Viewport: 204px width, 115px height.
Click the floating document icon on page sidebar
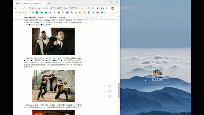click(x=110, y=91)
